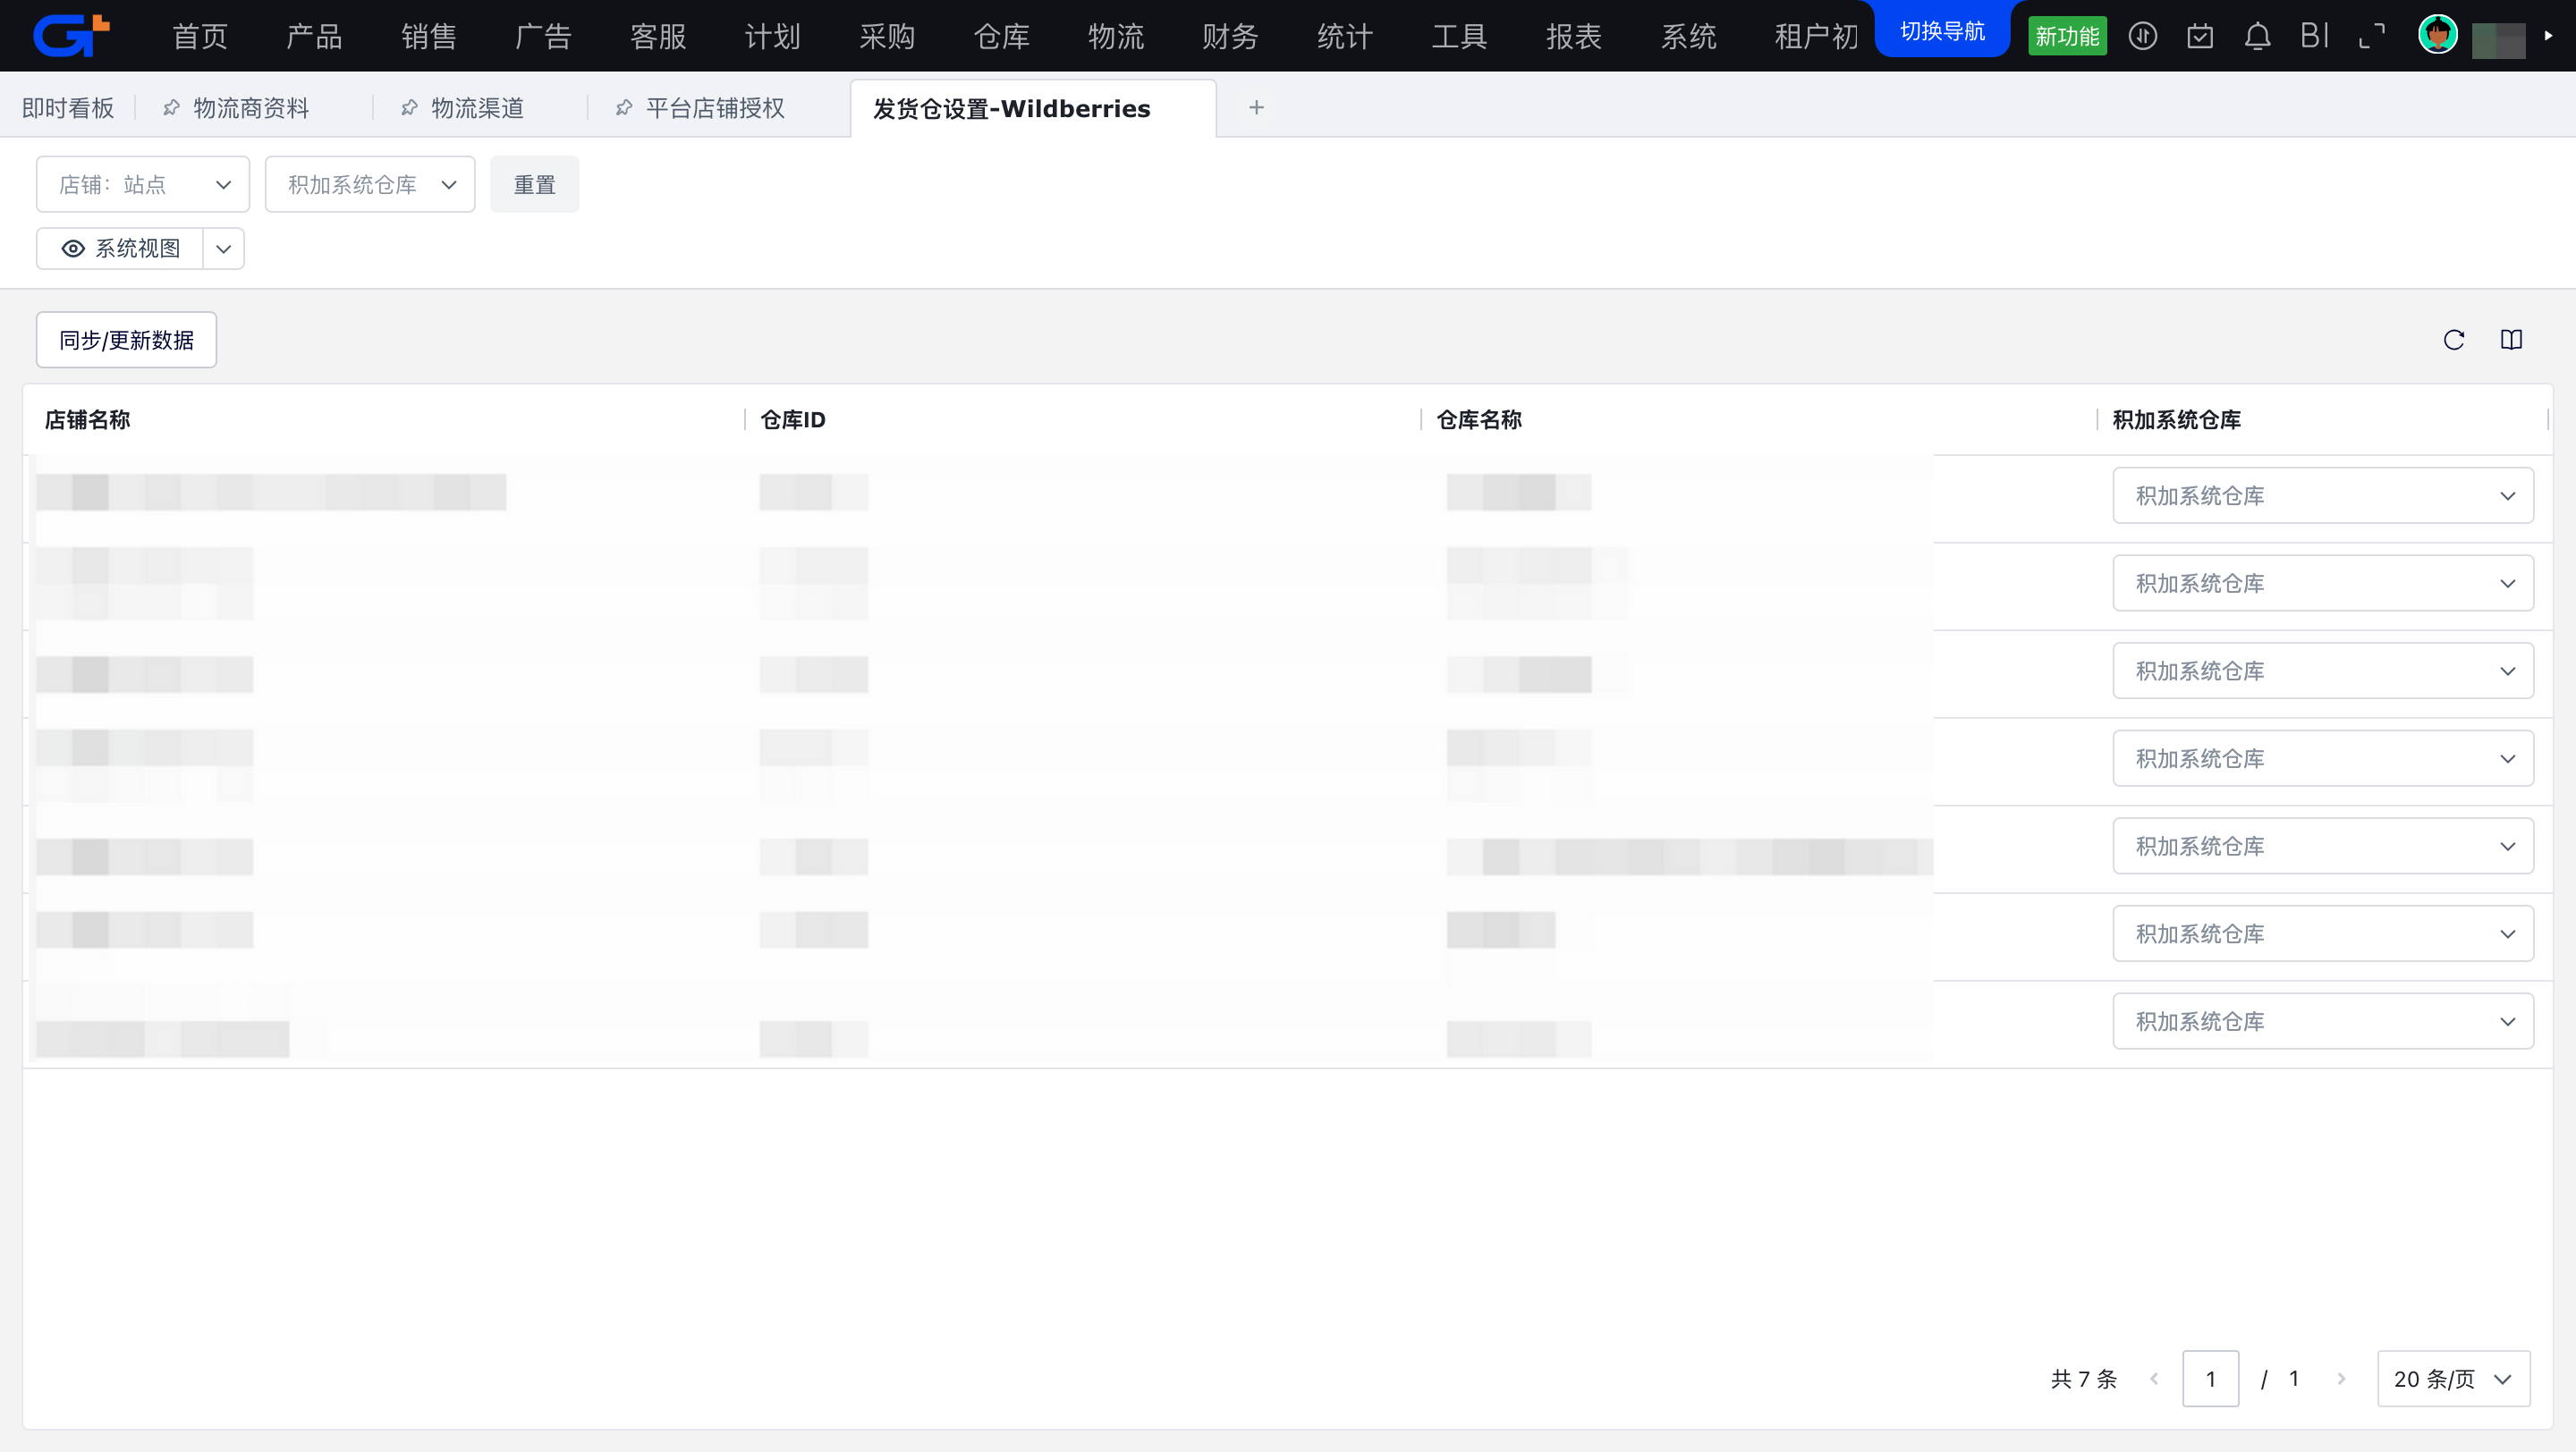Expand first row 积加系统仓库 dropdown
This screenshot has width=2576, height=1452.
(2322, 495)
